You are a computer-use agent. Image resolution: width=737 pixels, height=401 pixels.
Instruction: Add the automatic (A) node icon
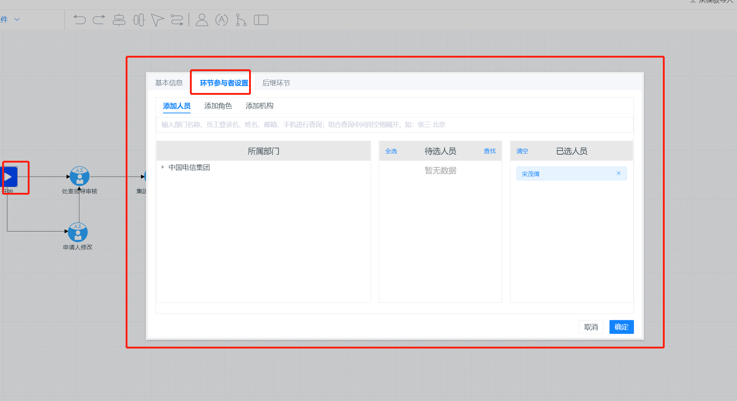pos(222,20)
